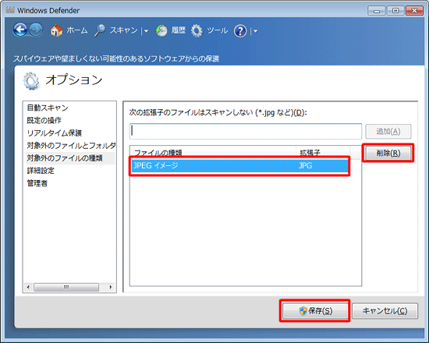Close the Windows Defender window
This screenshot has height=343, width=429.
[414, 11]
